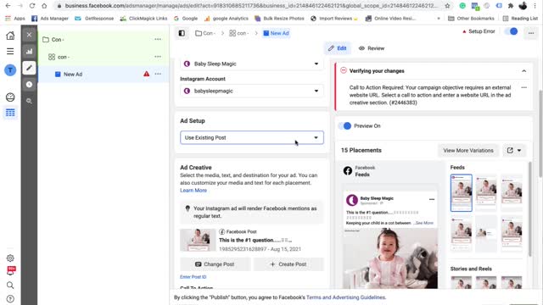543x305 pixels.
Task: Open bookmarks overflow chevron
Action: [439, 19]
